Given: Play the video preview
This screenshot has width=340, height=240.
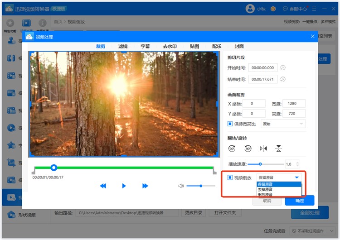Looking at the screenshot, I should click(x=124, y=186).
